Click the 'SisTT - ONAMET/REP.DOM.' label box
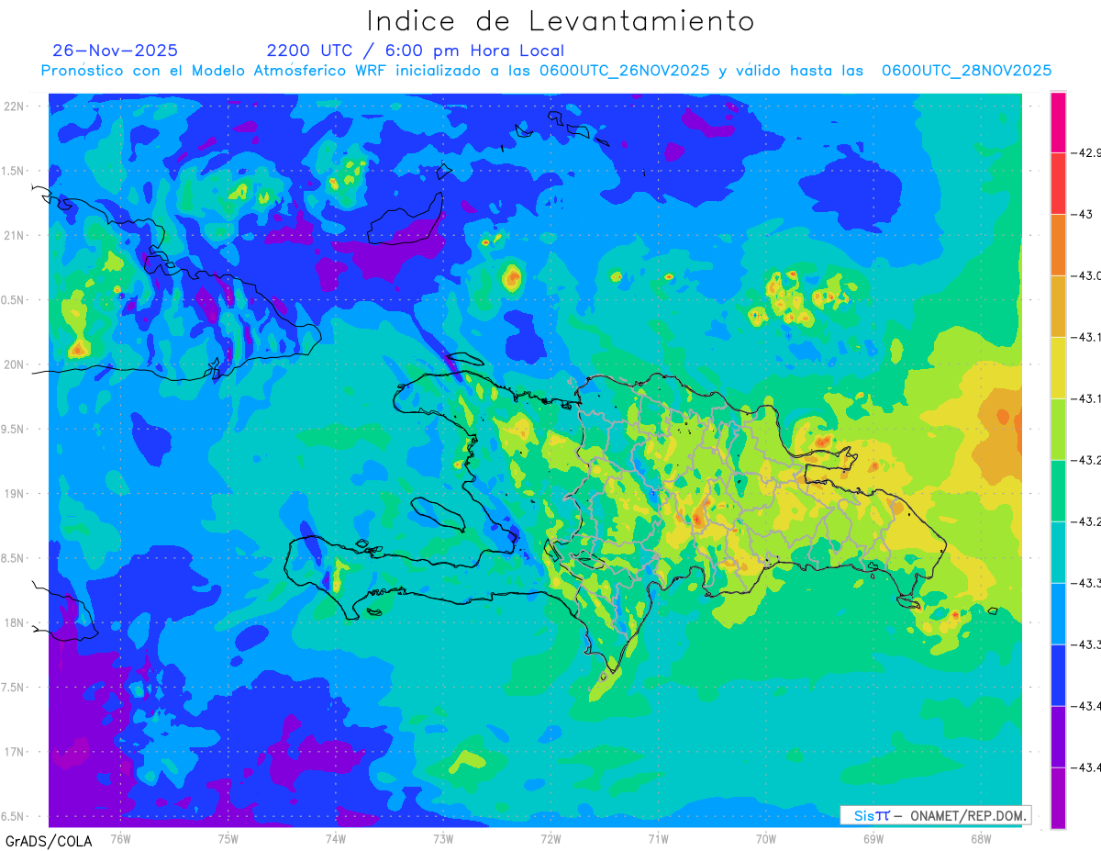The width and height of the screenshot is (1101, 851). [935, 815]
